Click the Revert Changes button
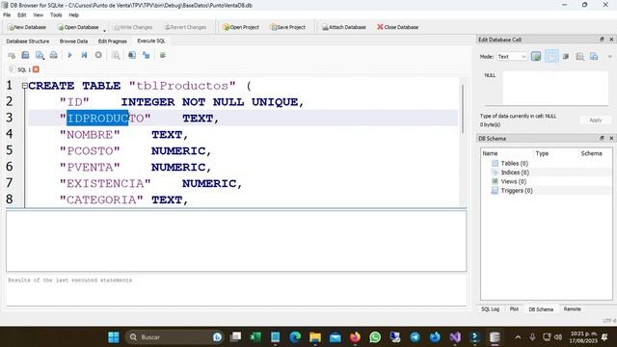617x347 pixels. pos(185,27)
